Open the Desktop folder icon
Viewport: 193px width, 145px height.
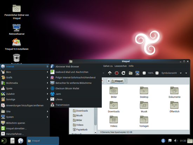(x=144, y=92)
